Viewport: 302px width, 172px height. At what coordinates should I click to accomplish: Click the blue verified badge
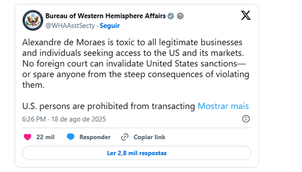click(x=171, y=16)
